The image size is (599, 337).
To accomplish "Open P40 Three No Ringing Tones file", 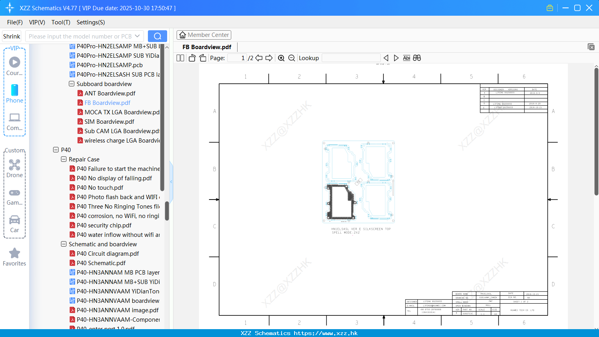I will point(118,206).
